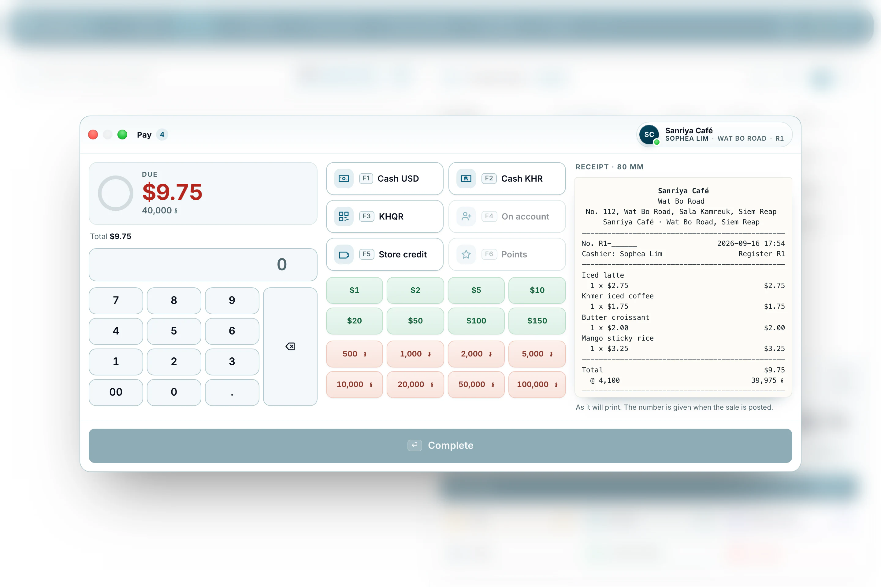Add 20,000 riel quick amount
Viewport: 881px width, 587px height.
[415, 385]
